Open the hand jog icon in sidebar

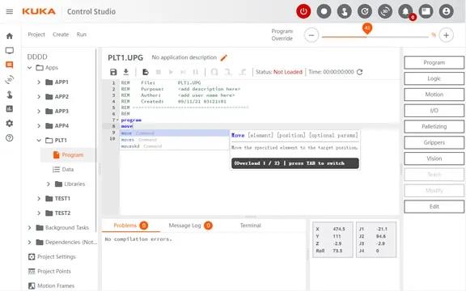click(10, 95)
